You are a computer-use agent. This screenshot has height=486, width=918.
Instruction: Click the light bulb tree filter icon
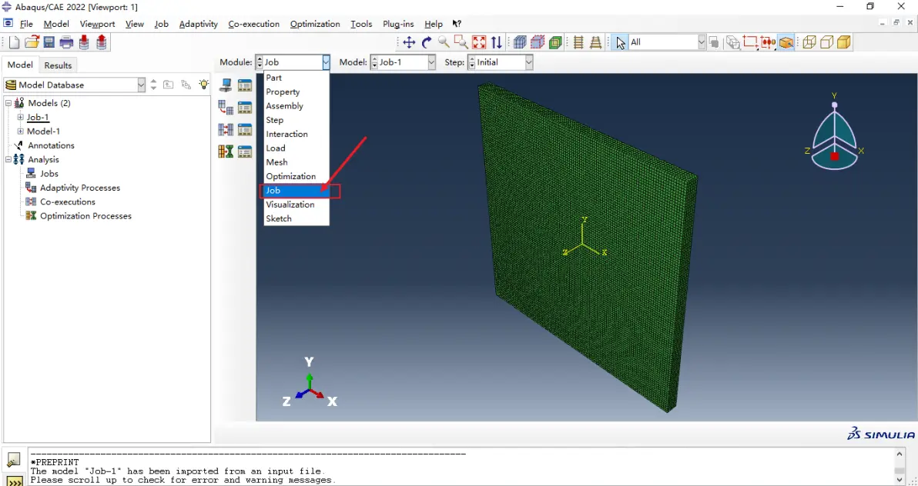tap(203, 85)
